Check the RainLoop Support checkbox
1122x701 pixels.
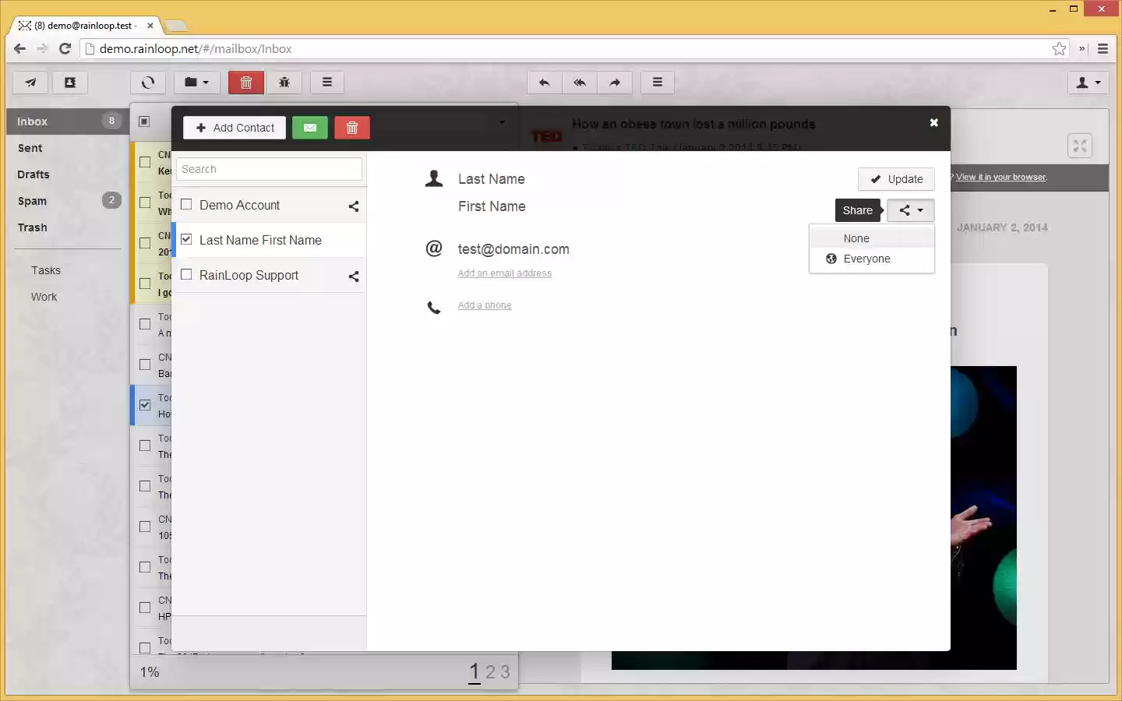click(186, 274)
